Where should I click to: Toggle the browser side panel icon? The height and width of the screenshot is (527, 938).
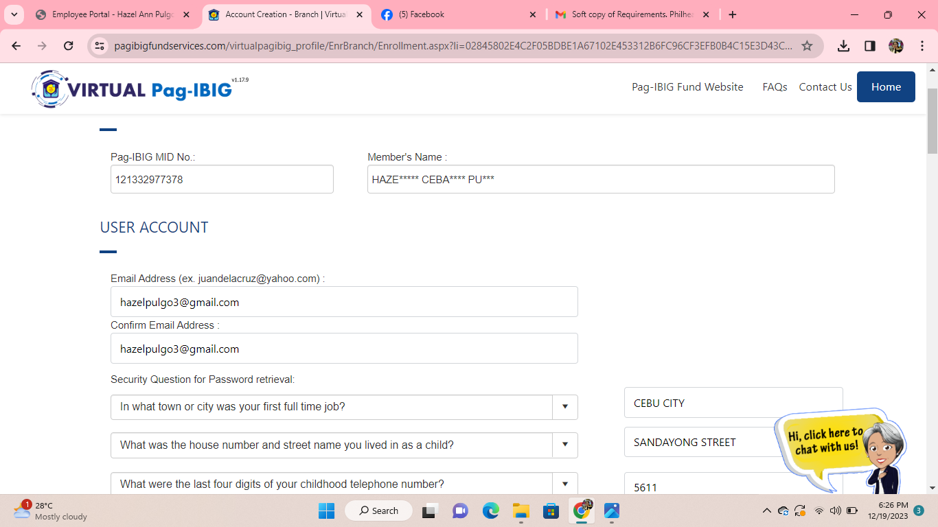click(x=870, y=46)
